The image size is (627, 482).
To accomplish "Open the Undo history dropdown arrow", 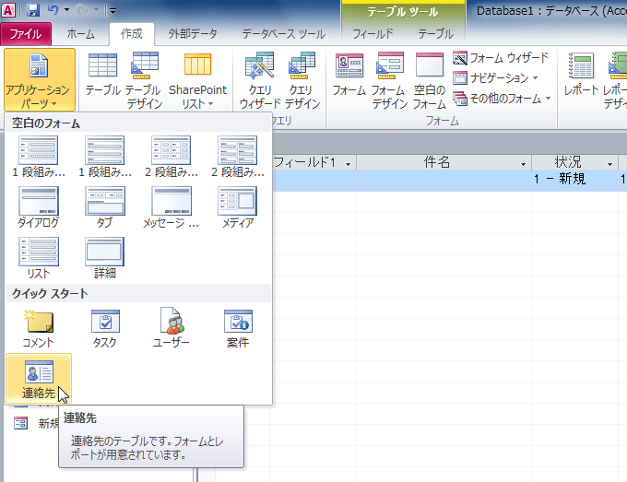I will (x=66, y=10).
